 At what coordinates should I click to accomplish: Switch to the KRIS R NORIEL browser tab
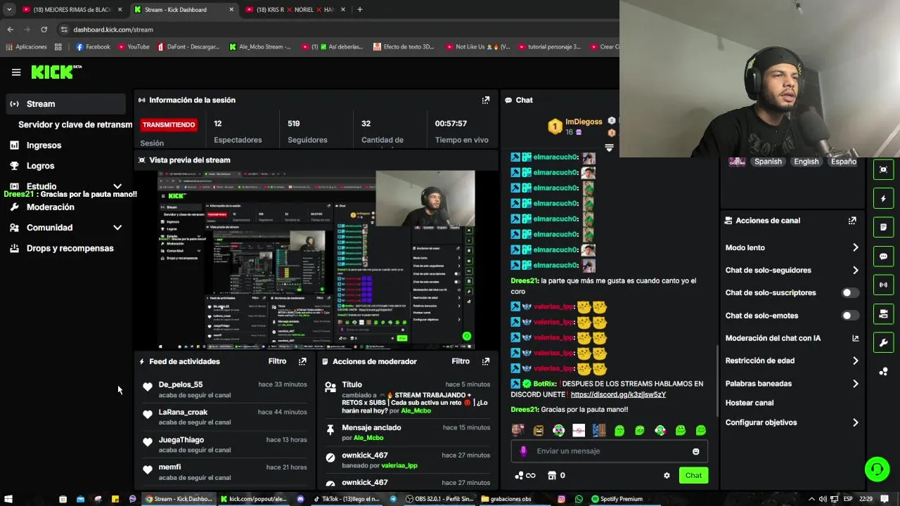pos(294,10)
